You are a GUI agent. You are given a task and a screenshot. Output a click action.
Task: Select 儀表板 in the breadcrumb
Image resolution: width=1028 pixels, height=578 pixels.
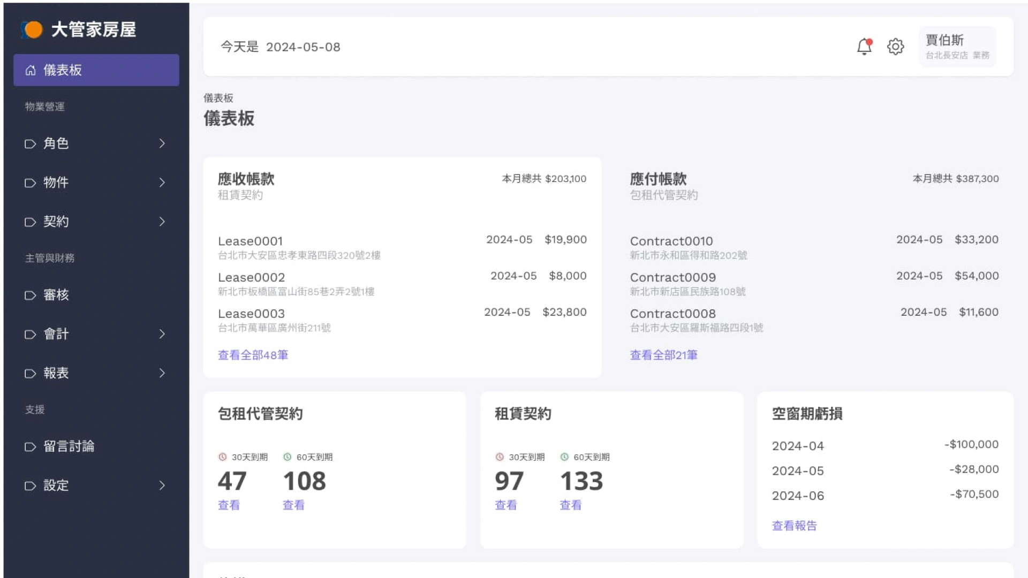coord(219,98)
